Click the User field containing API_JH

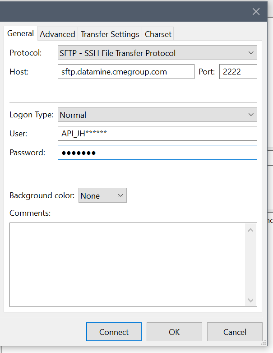pyautogui.click(x=157, y=134)
